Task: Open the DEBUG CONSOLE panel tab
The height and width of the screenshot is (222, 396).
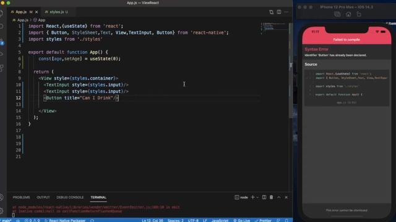Action: [70, 197]
